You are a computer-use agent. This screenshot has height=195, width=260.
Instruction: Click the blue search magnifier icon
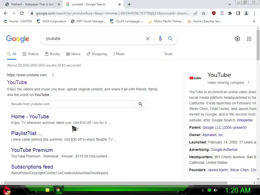[170, 39]
